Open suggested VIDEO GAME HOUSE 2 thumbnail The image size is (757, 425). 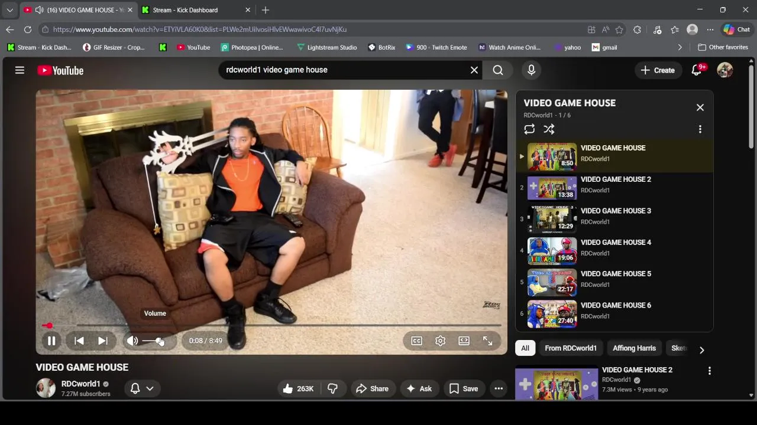(557, 384)
